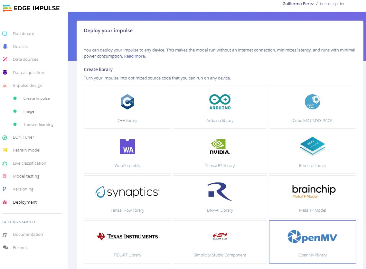Go to Retrain model
Image resolution: width=366 pixels, height=269 pixels.
coord(26,150)
